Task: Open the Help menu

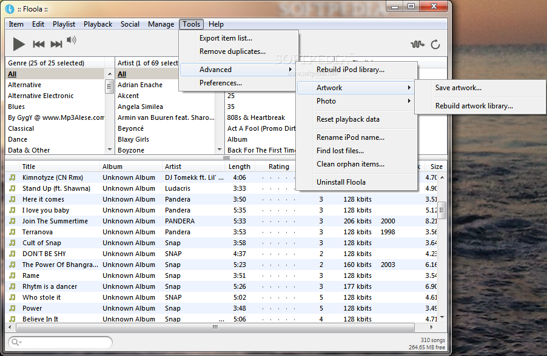Action: [216, 24]
